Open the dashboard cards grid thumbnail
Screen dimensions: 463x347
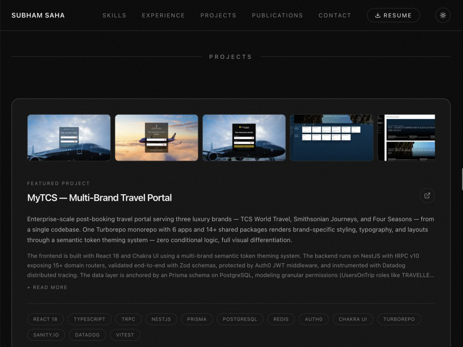coord(332,138)
